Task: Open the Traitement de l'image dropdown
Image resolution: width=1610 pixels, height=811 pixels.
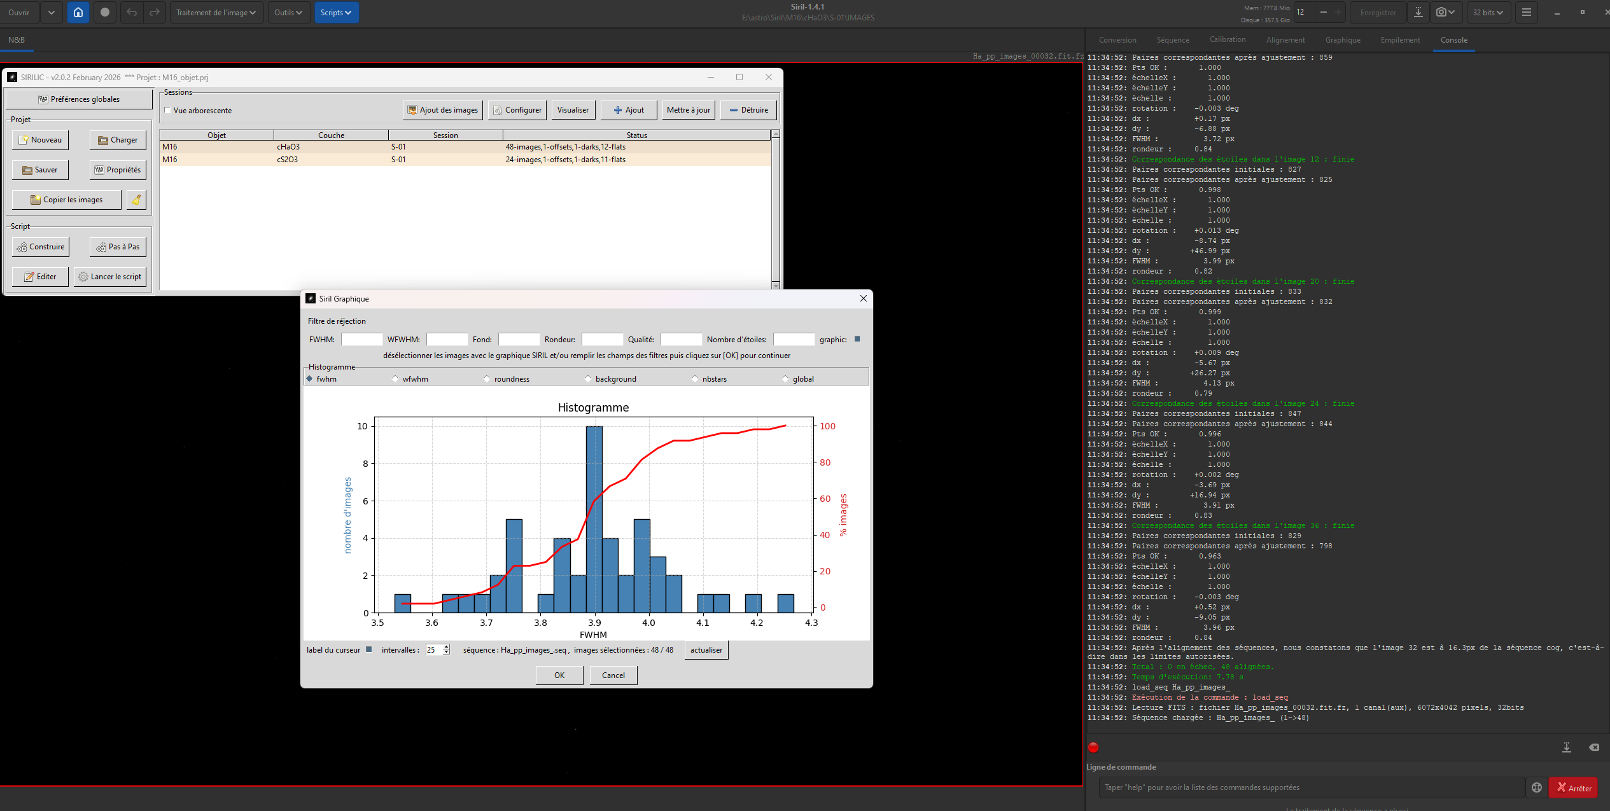Action: tap(216, 12)
